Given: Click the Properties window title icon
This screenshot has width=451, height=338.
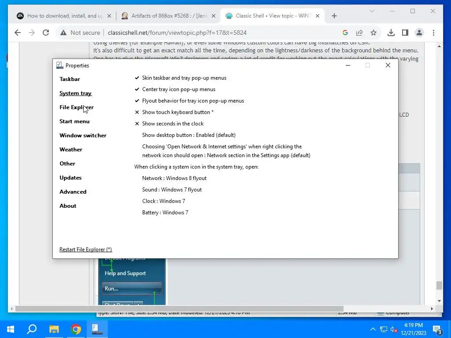Looking at the screenshot, I should point(59,65).
